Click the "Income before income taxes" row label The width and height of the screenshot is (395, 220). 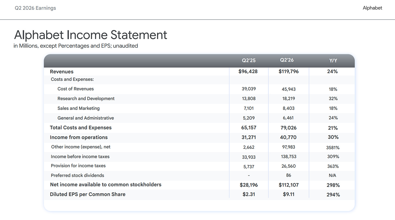tap(80, 157)
